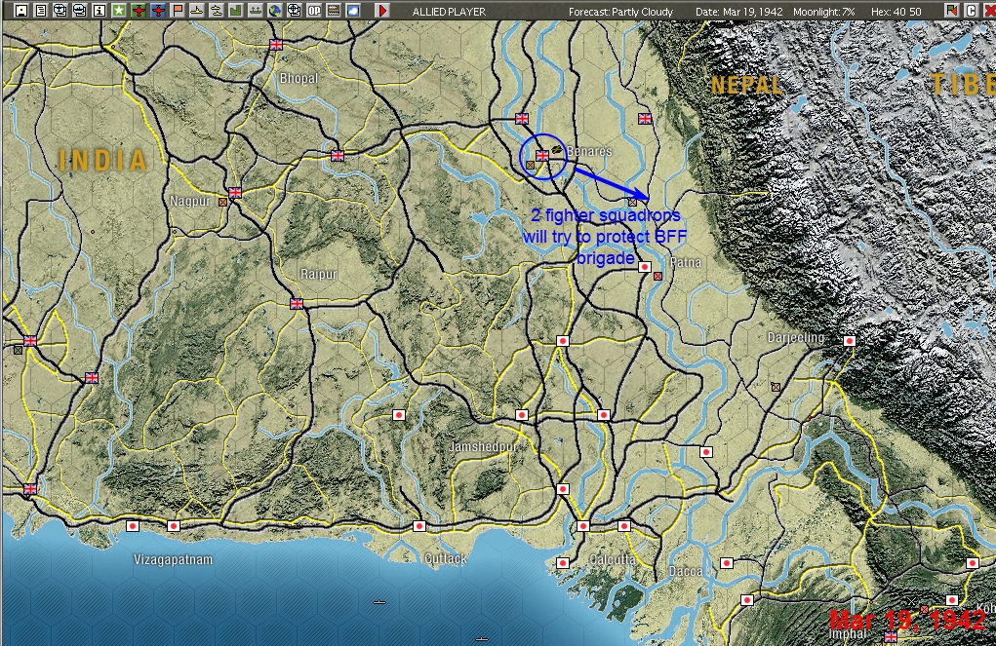This screenshot has width=996, height=646.
Task: Click the Calcutta city label
Action: [x=613, y=559]
